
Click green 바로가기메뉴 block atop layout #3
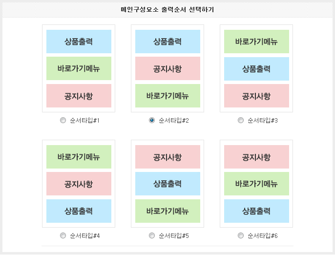256,42
